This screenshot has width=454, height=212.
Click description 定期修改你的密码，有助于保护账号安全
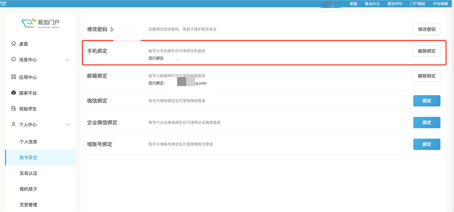183,29
